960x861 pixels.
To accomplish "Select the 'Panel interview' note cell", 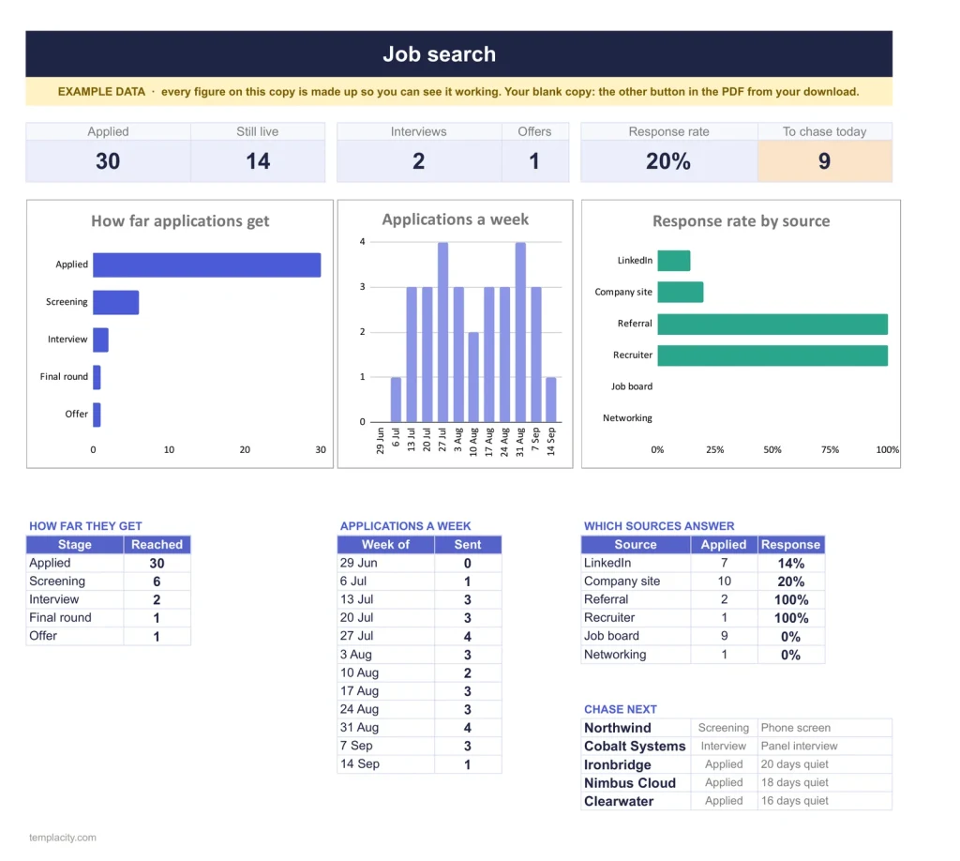I will pyautogui.click(x=825, y=746).
